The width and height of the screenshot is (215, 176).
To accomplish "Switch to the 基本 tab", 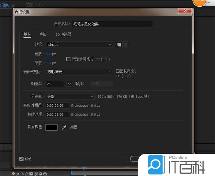I will point(27,34).
